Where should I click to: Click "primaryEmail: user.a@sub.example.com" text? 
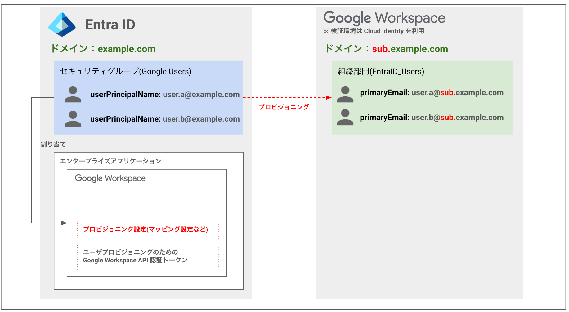[x=432, y=92]
